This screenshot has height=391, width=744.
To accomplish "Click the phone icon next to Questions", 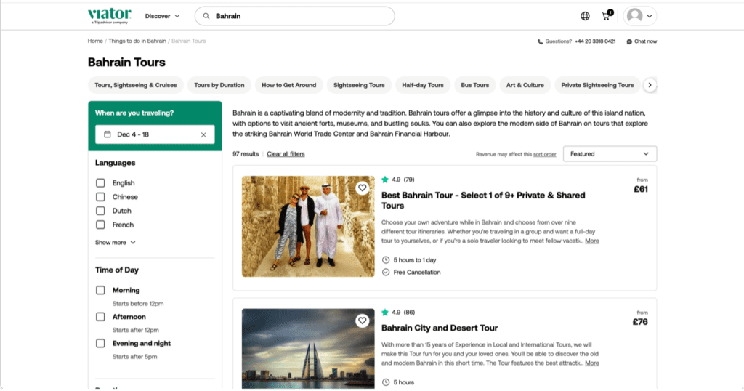I will [x=540, y=41].
